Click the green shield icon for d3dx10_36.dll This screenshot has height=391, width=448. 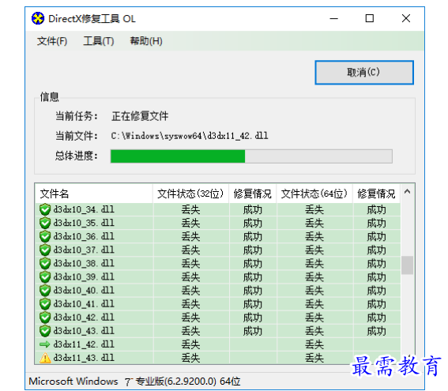click(45, 236)
